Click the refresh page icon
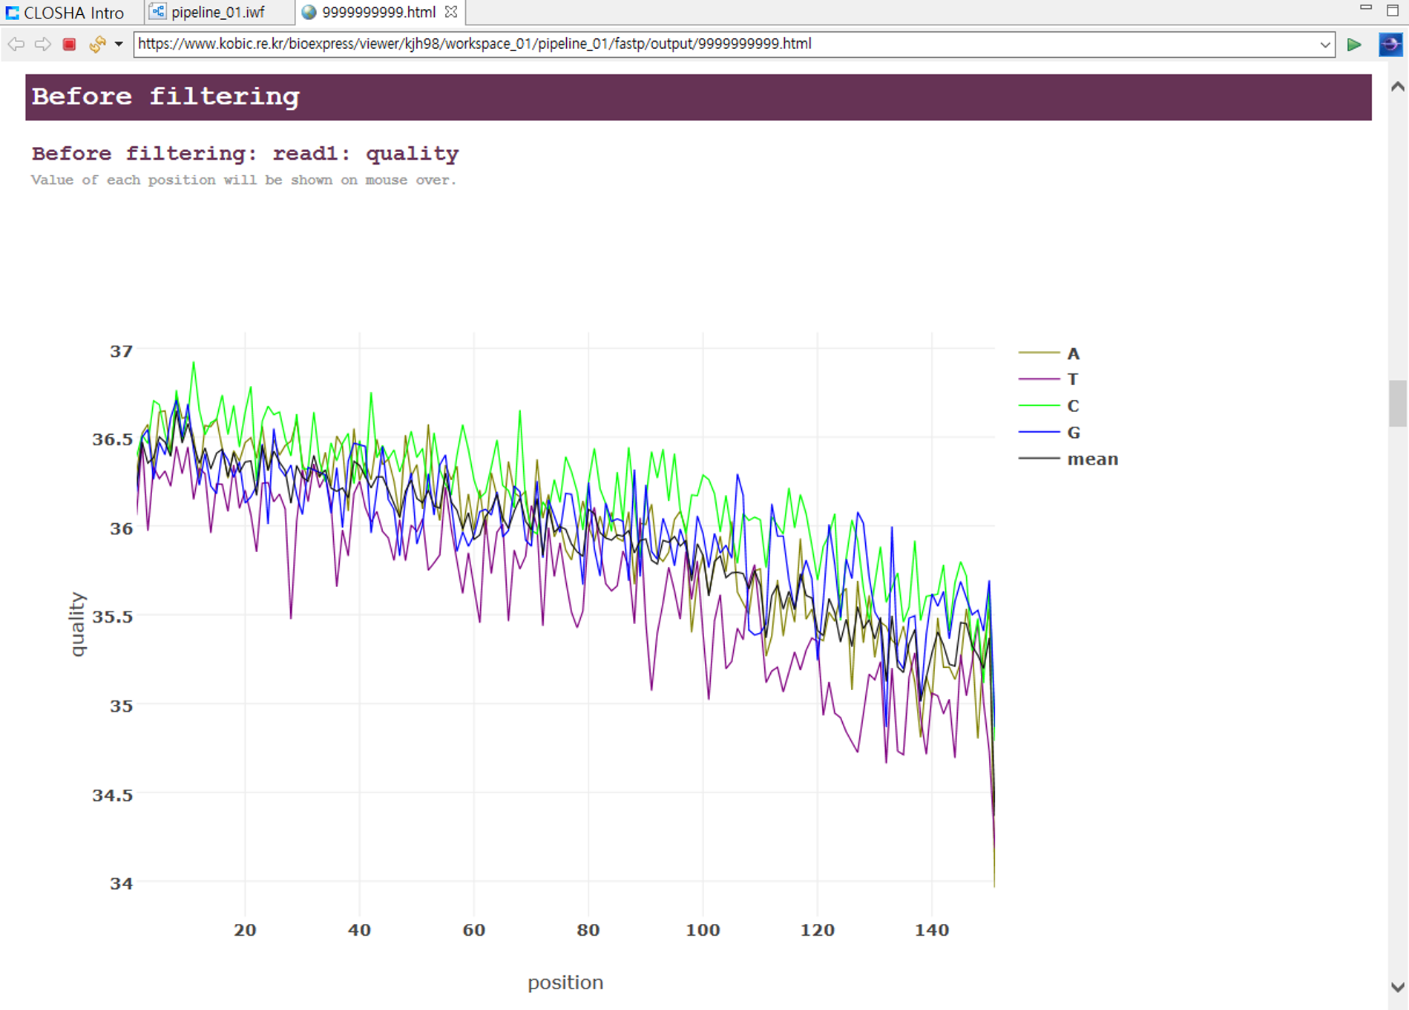This screenshot has height=1010, width=1409. [x=97, y=45]
